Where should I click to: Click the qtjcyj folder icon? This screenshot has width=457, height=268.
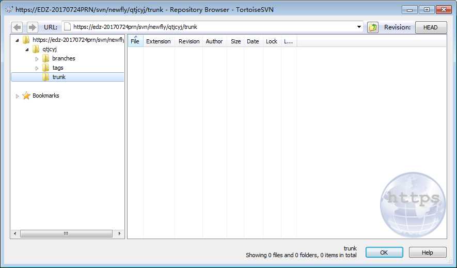[x=36, y=49]
